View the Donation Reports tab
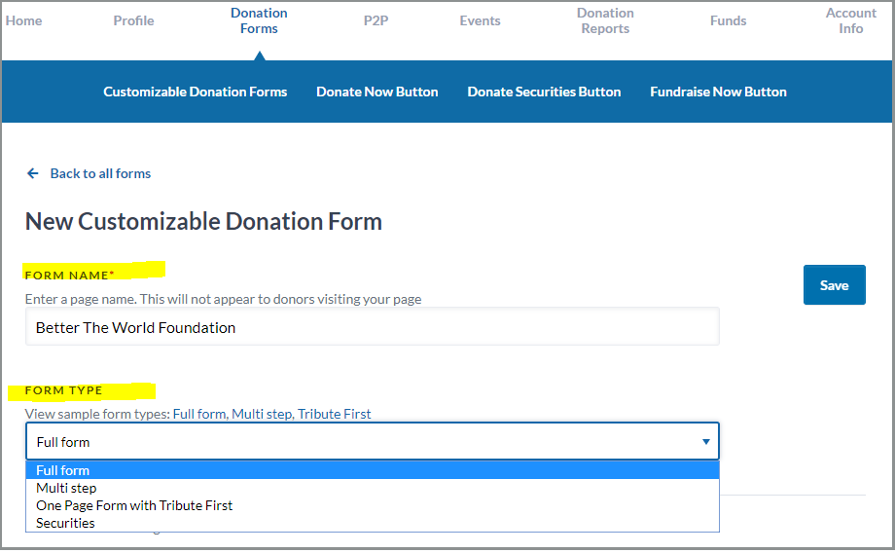Screen dimensions: 895x553 click(605, 20)
